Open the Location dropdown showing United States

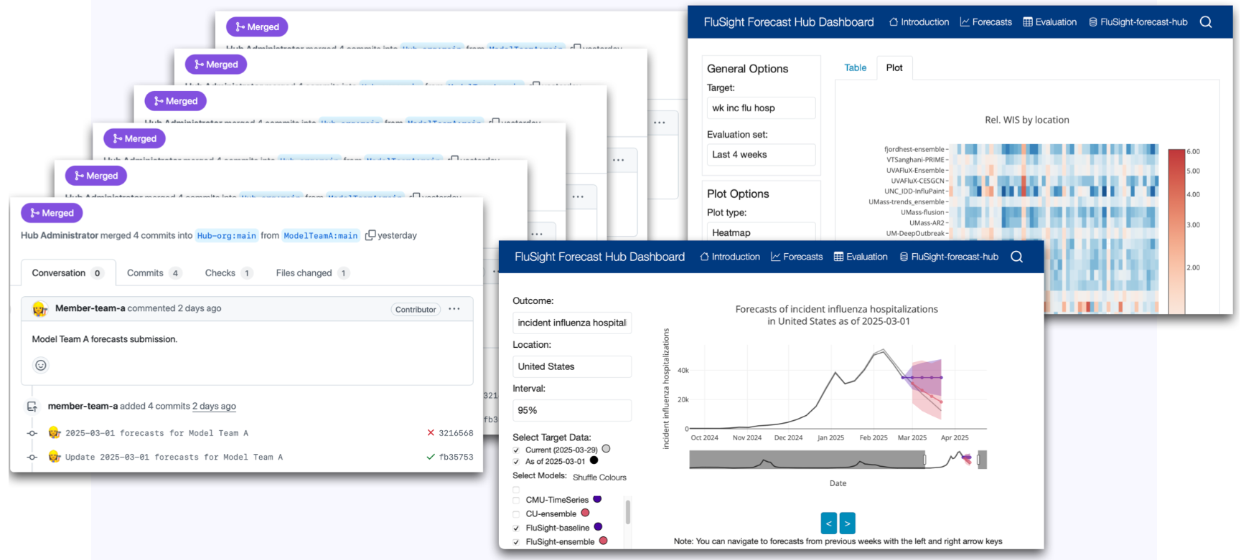pos(571,366)
